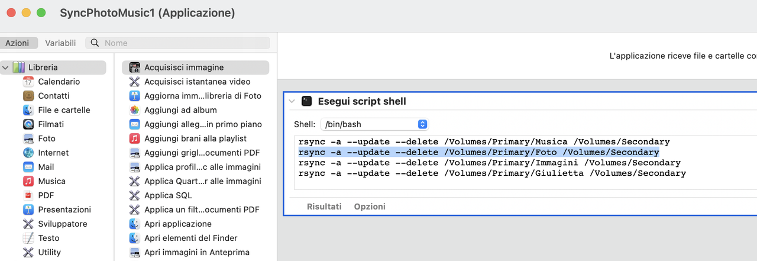Image resolution: width=757 pixels, height=261 pixels.
Task: Select the Calendario library icon
Action: pos(28,82)
